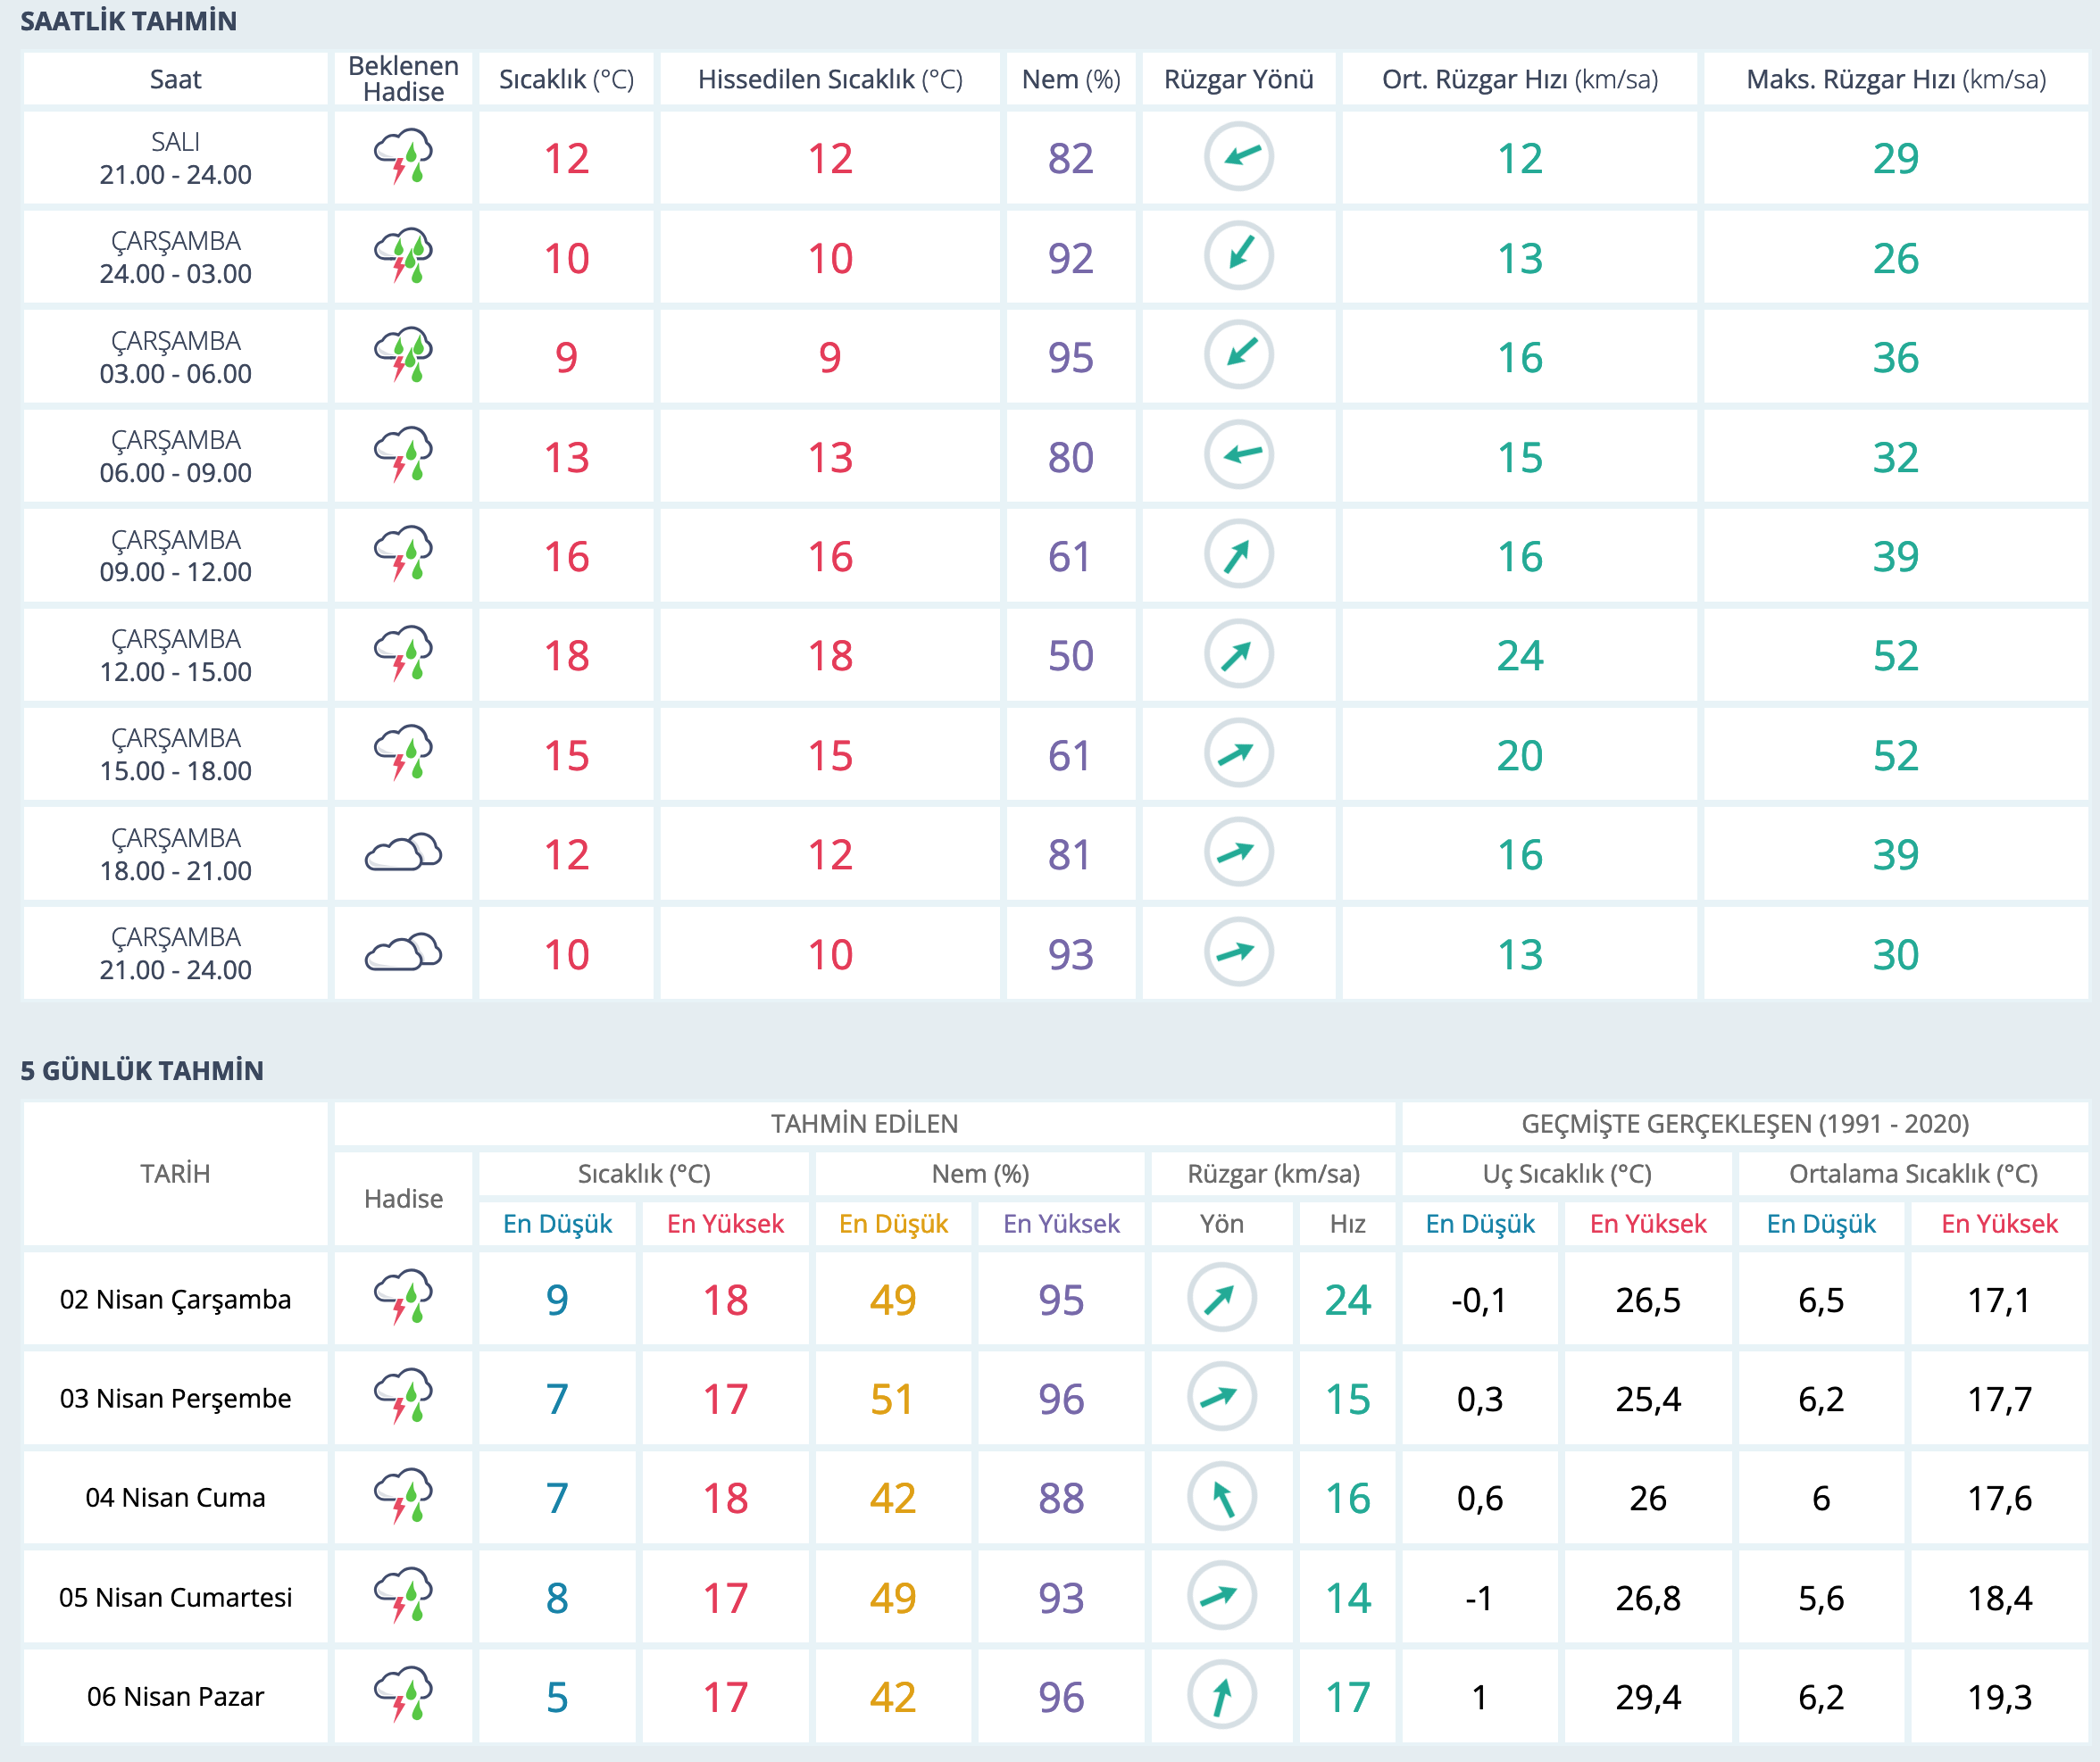Click cloudy icon for ÇARŞAMBA 18.00 - 21.00
Image resolution: width=2100 pixels, height=1762 pixels.
(x=403, y=853)
